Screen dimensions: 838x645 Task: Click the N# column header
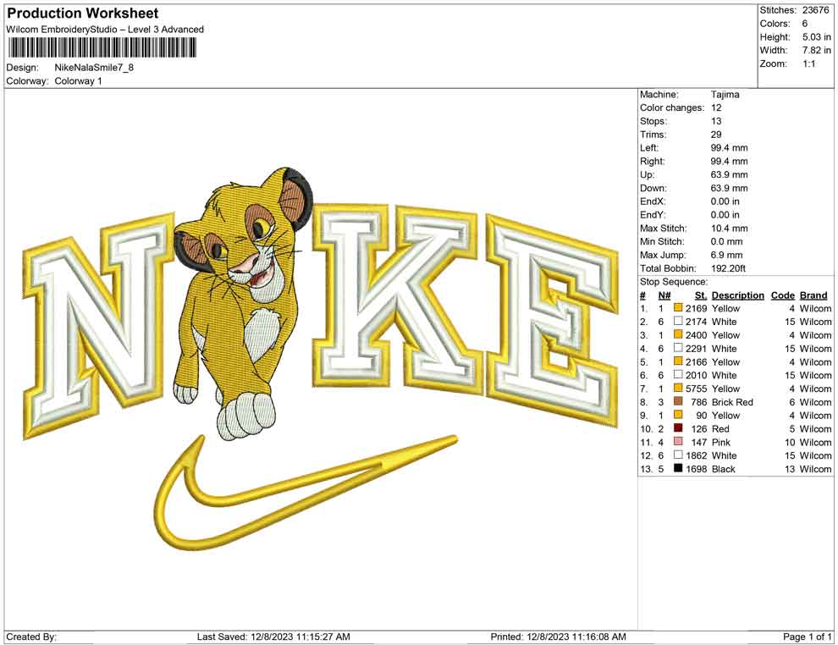(x=664, y=295)
